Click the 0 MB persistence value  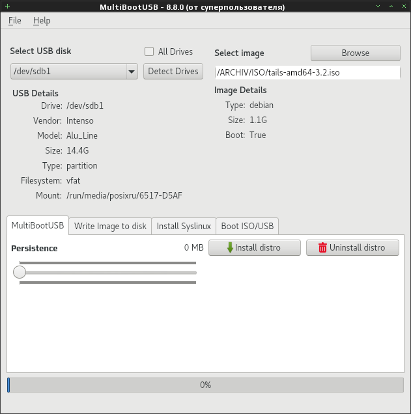(x=194, y=247)
